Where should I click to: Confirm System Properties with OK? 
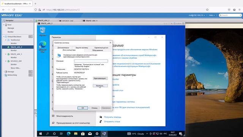pyautogui.click(x=83, y=108)
